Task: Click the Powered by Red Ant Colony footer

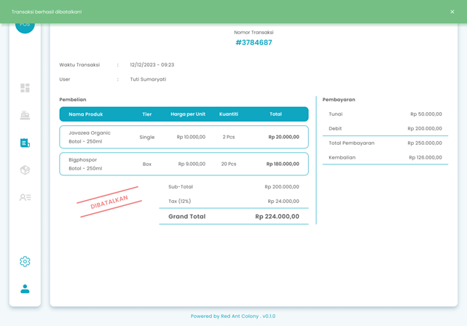Action: [233, 316]
